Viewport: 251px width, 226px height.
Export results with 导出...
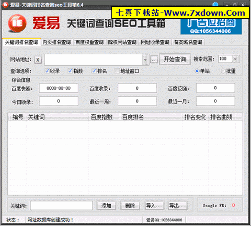(177, 206)
